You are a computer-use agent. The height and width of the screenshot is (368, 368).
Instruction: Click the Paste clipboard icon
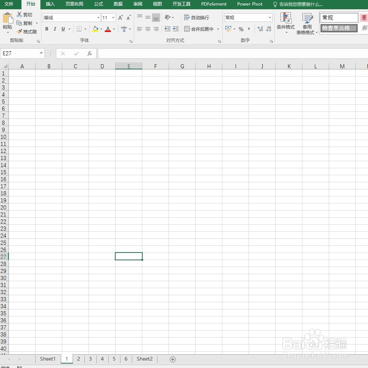coord(7,18)
